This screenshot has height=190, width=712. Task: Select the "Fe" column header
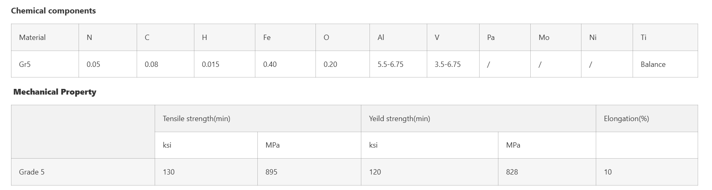point(267,38)
